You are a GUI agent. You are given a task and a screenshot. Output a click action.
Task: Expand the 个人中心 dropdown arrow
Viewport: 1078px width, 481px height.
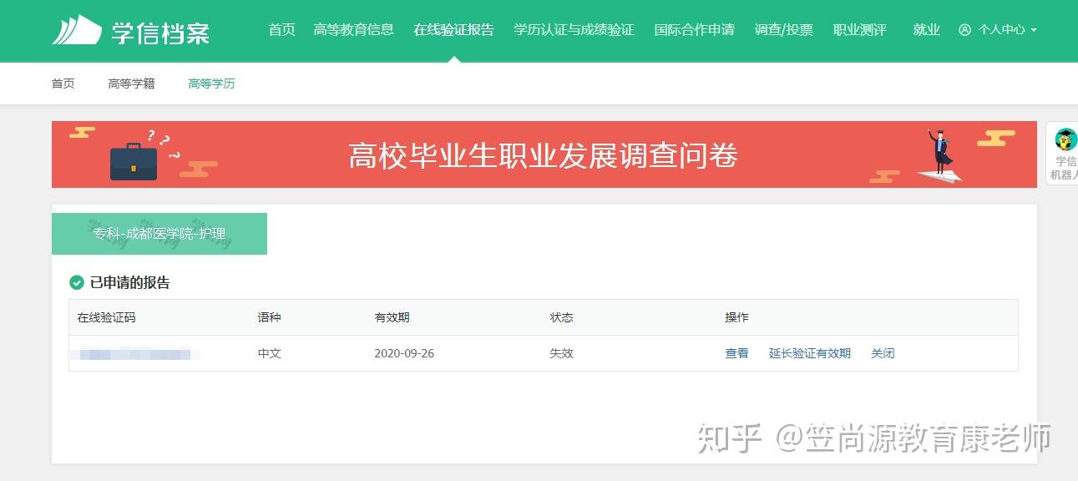click(x=1034, y=30)
